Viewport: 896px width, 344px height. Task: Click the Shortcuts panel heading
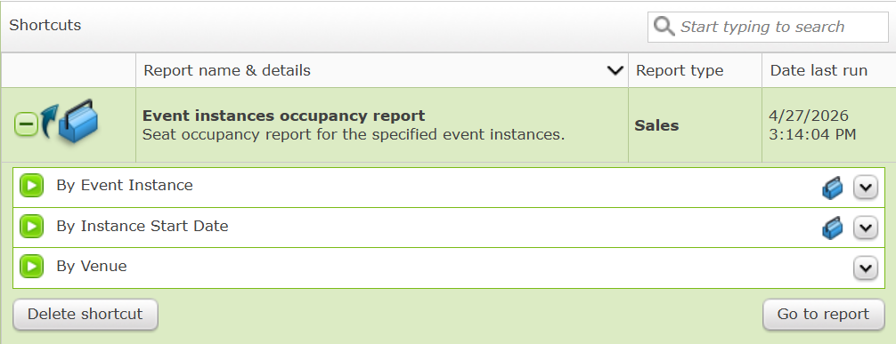coord(45,25)
